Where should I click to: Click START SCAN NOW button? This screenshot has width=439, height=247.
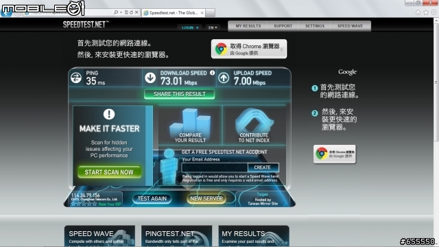(x=109, y=172)
